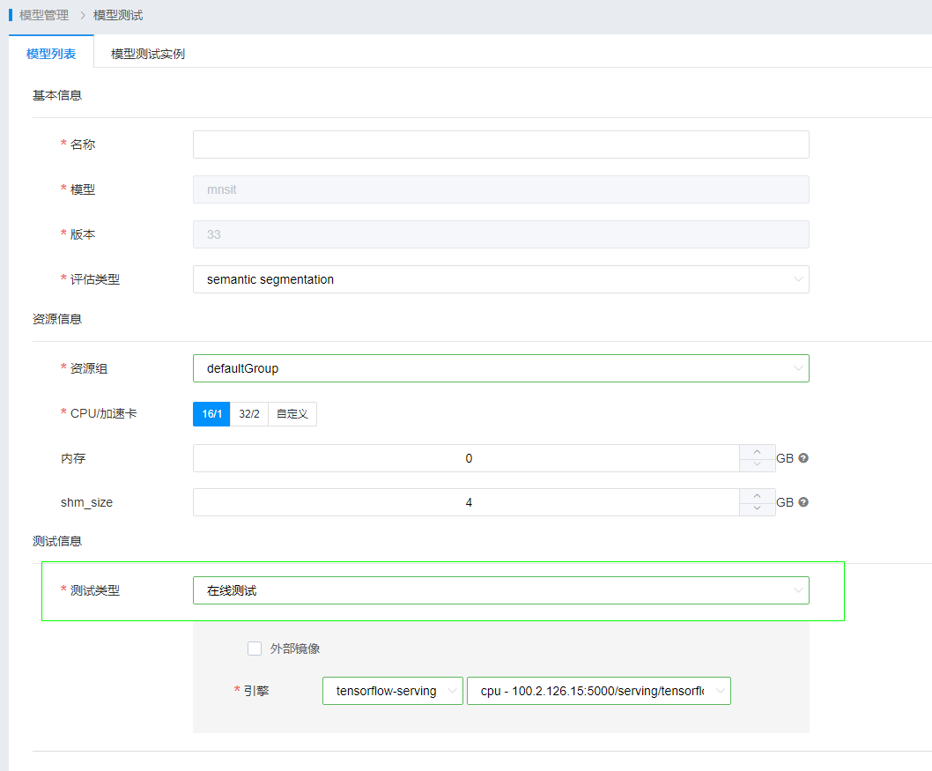This screenshot has height=771, width=932.
Task: Increase shm_size with up arrow
Action: 757,496
